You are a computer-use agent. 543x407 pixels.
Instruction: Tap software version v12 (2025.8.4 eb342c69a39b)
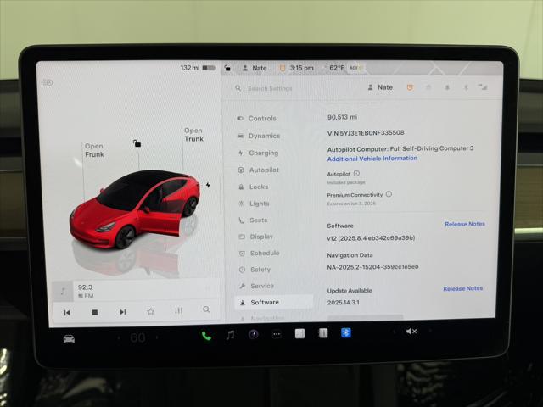371,238
